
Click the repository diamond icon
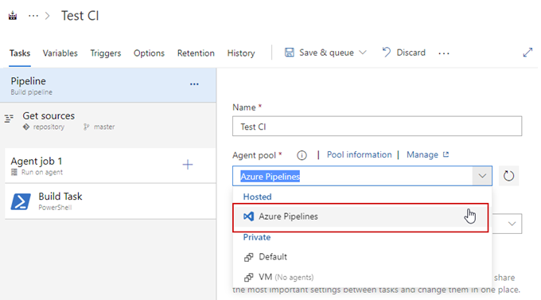click(x=26, y=127)
